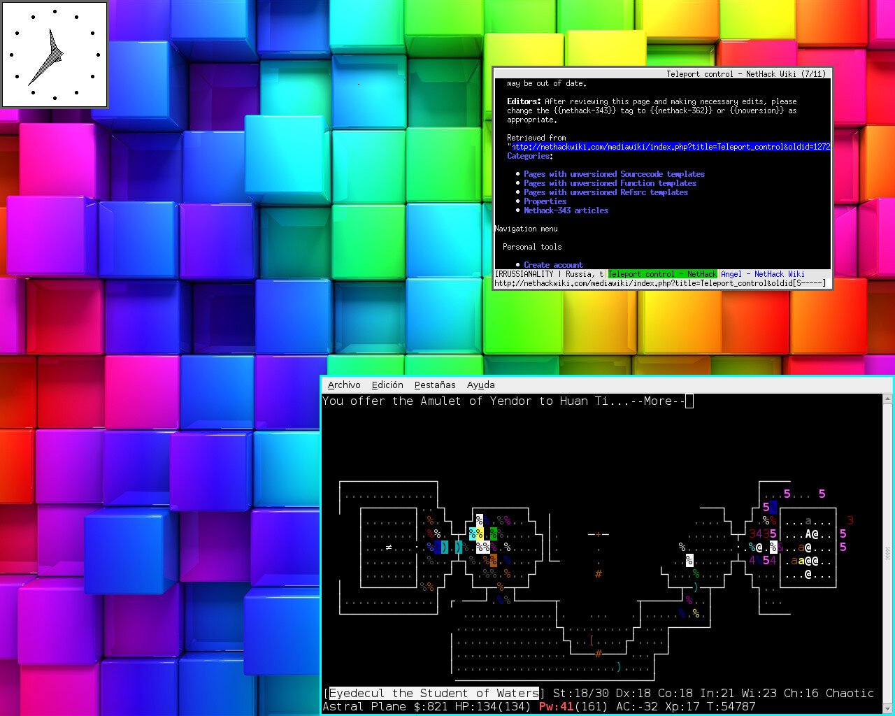Follow the Properties category link
The width and height of the screenshot is (895, 716).
click(545, 201)
